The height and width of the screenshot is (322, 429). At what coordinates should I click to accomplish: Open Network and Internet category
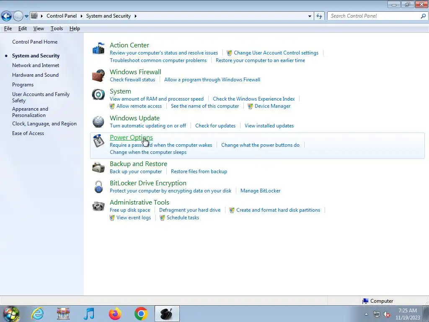[x=36, y=65]
